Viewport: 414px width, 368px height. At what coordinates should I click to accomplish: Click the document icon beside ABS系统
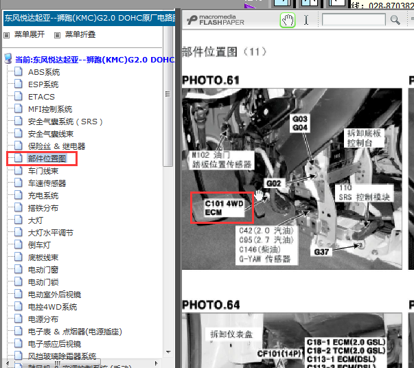[19, 71]
